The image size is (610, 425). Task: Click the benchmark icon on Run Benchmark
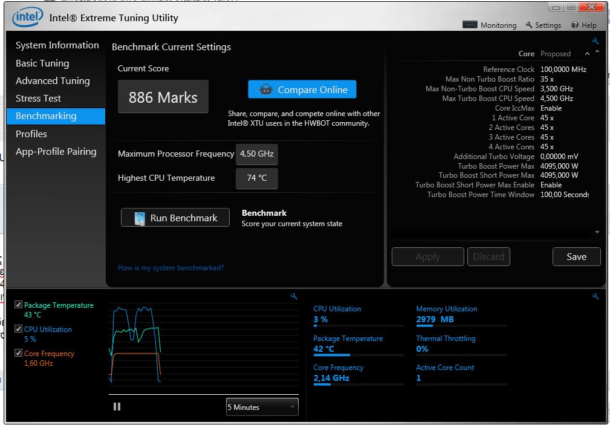tap(139, 218)
